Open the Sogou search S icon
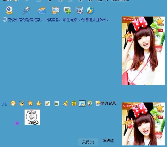 click(x=90, y=103)
